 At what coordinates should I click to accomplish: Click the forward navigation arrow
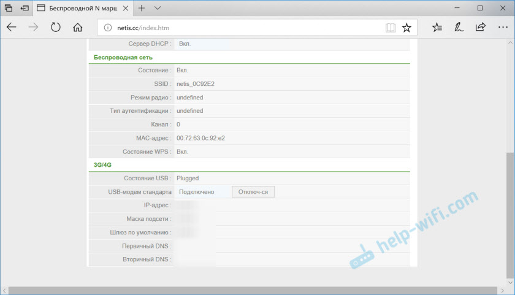coord(34,28)
